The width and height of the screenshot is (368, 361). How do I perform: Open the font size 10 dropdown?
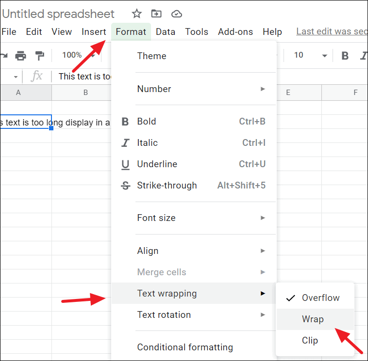point(311,55)
